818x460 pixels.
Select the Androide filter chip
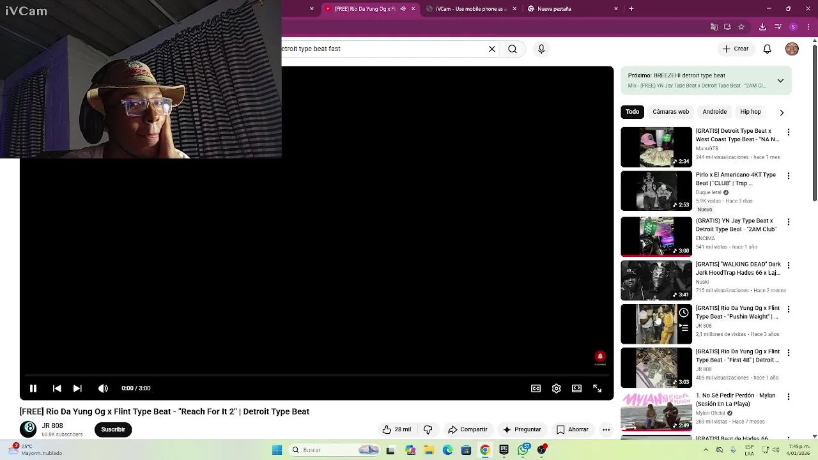click(x=714, y=112)
